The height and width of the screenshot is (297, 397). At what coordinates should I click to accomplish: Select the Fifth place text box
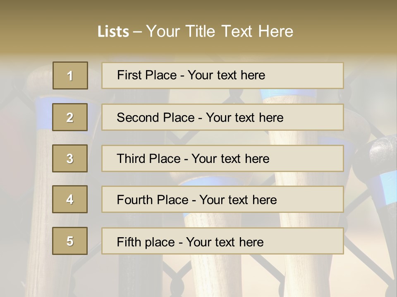tap(222, 241)
